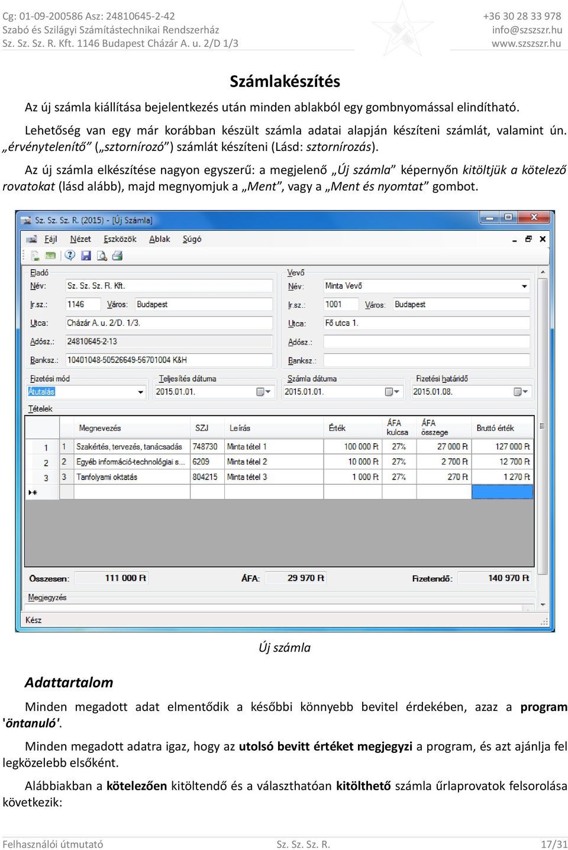Viewport: 568px width, 850px height.
Task: Click Bruttó érték column header
Action: tap(503, 428)
